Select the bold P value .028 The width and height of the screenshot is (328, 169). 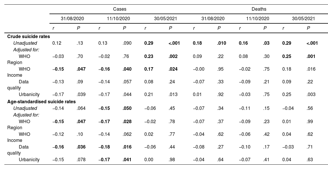coord(127,121)
